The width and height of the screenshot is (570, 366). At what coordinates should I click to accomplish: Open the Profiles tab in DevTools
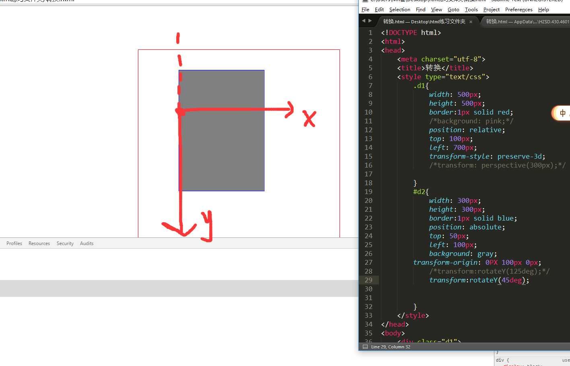pos(14,243)
